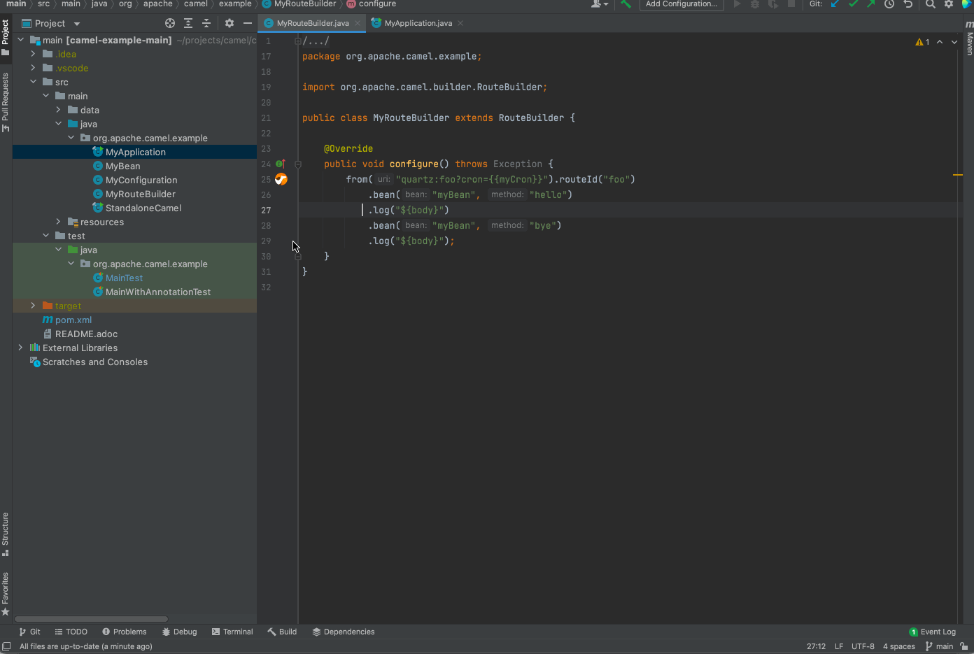Switch to MyApplication.java tab

(x=418, y=23)
